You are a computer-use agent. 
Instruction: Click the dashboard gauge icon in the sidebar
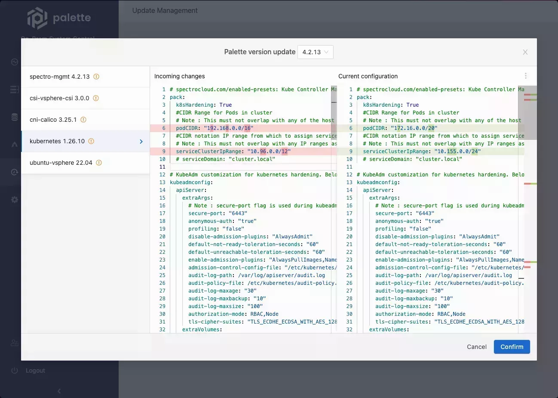(14, 62)
